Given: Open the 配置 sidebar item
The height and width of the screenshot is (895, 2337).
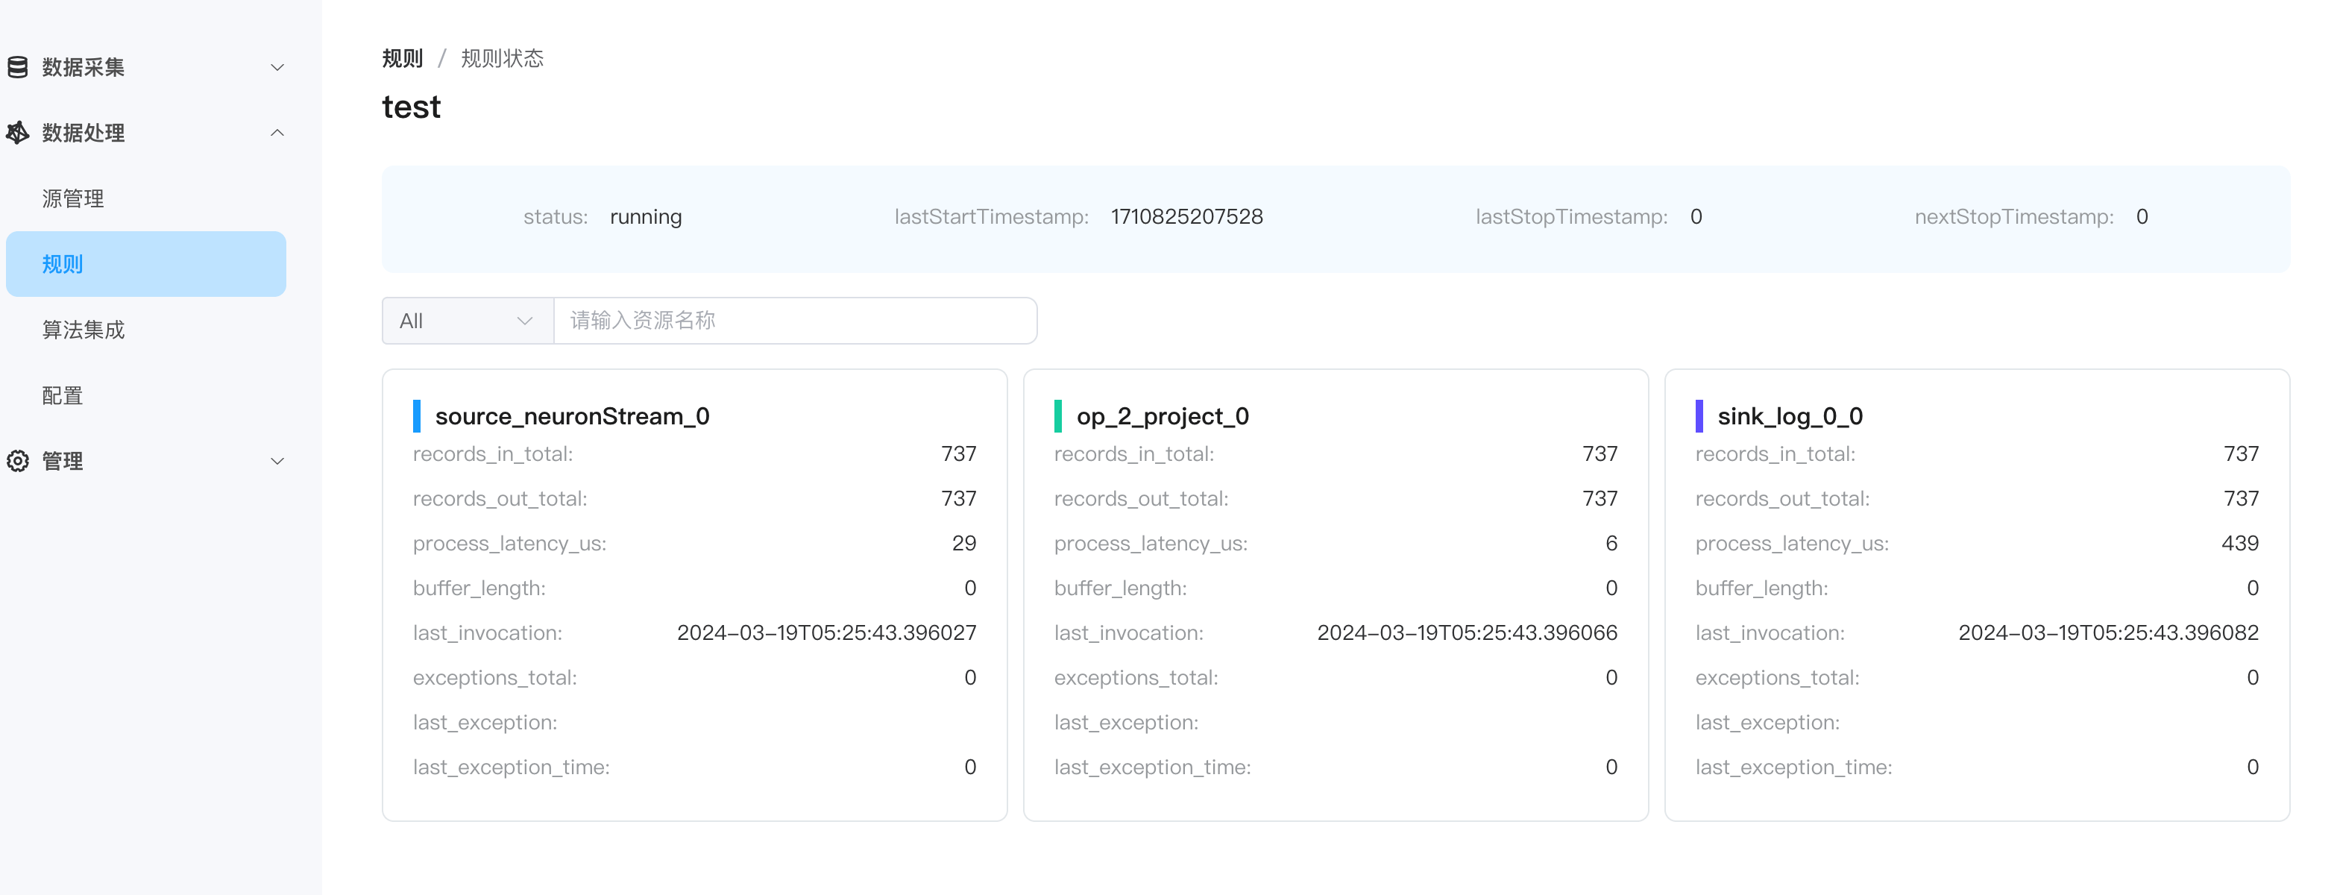Looking at the screenshot, I should pyautogui.click(x=63, y=396).
